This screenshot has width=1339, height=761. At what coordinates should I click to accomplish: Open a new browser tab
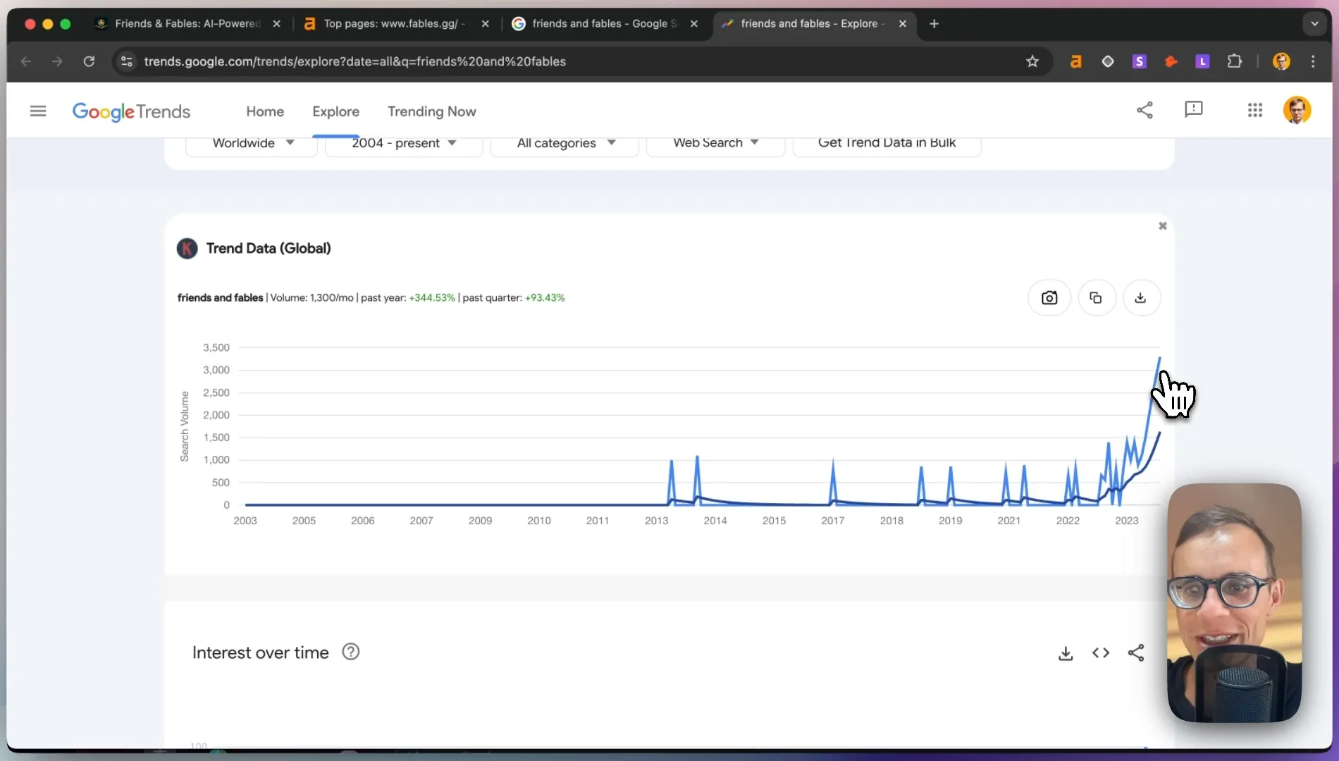(x=934, y=23)
